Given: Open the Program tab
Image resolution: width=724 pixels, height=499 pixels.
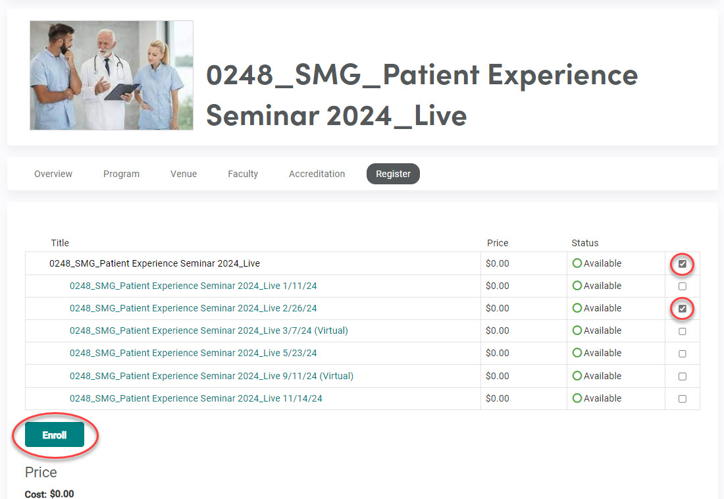Looking at the screenshot, I should point(121,174).
